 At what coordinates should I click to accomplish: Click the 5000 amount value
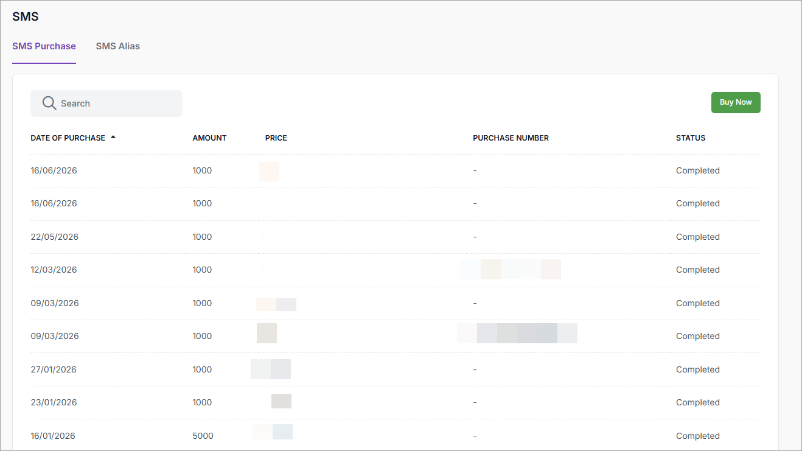click(203, 436)
